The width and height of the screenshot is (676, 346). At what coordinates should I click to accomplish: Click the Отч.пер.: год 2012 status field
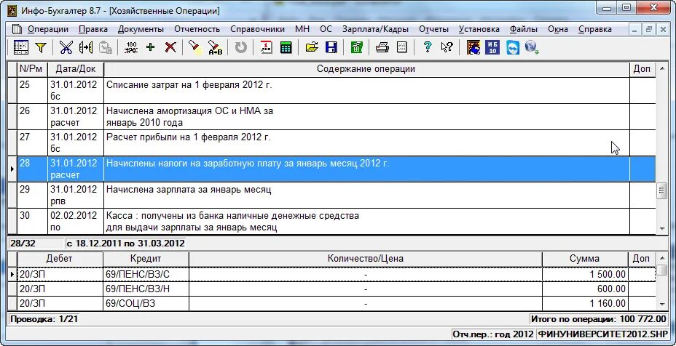492,334
